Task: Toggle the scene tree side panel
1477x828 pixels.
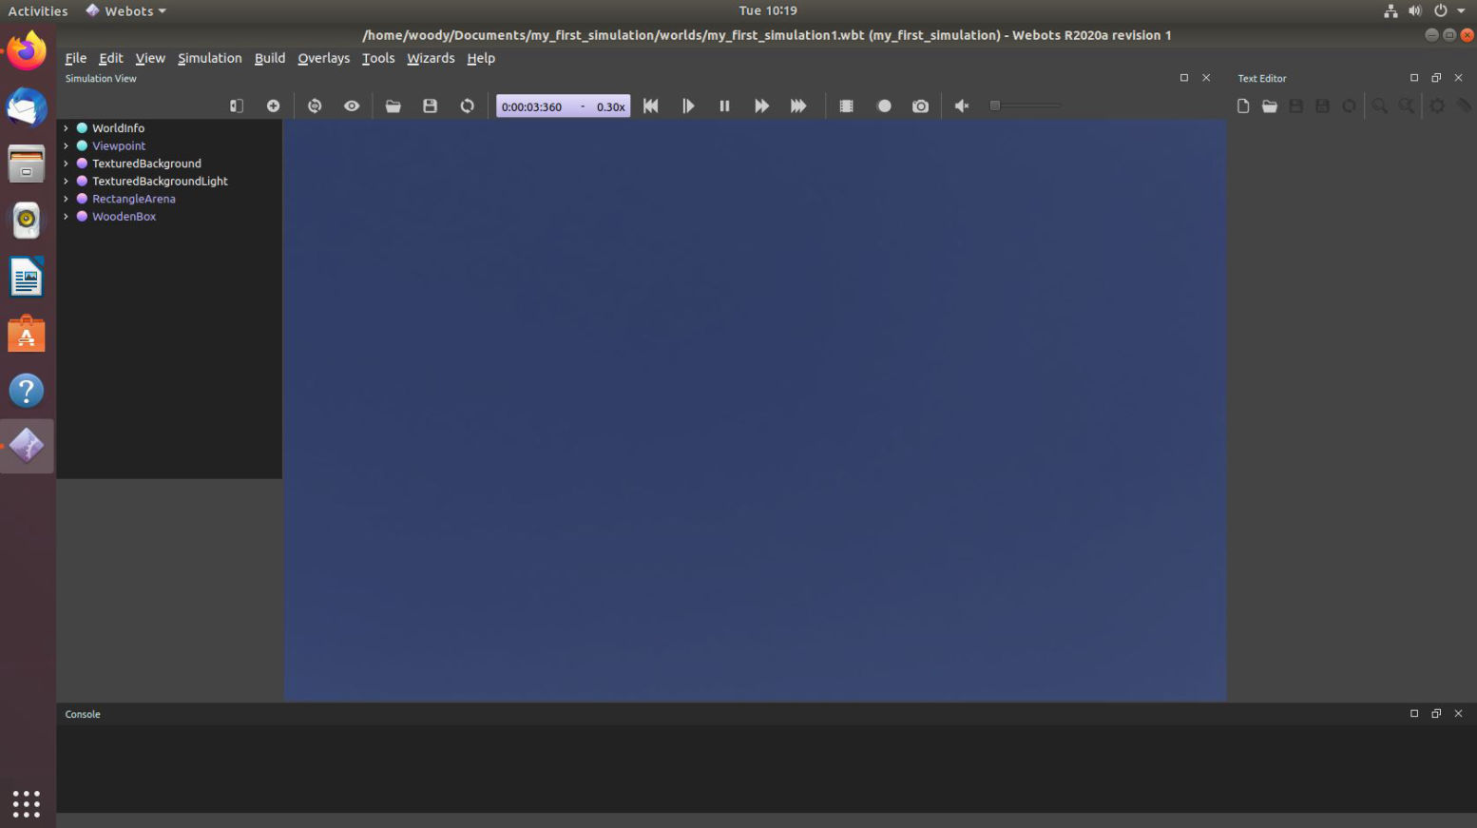Action: point(237,106)
